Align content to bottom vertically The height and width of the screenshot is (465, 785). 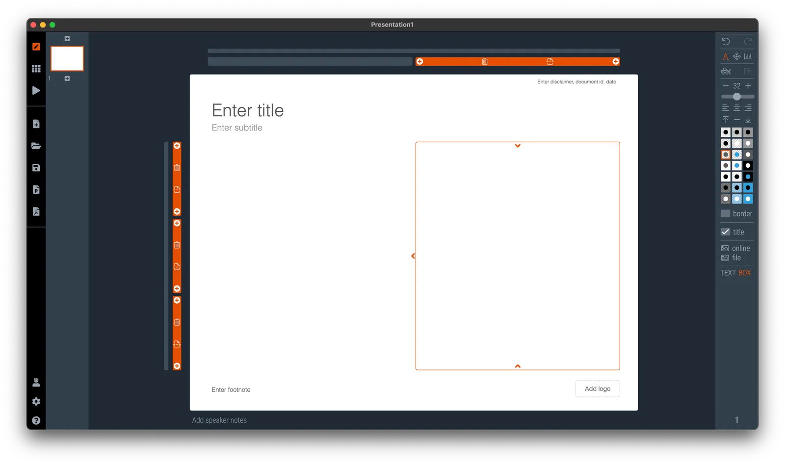tap(748, 120)
